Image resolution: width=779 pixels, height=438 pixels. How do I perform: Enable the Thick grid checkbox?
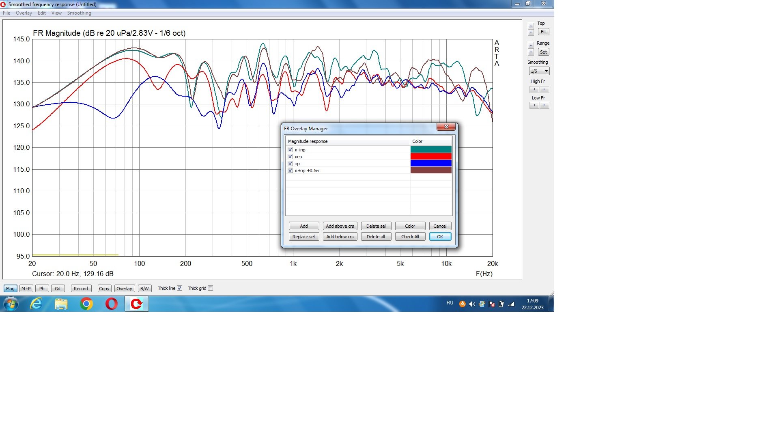pyautogui.click(x=210, y=288)
